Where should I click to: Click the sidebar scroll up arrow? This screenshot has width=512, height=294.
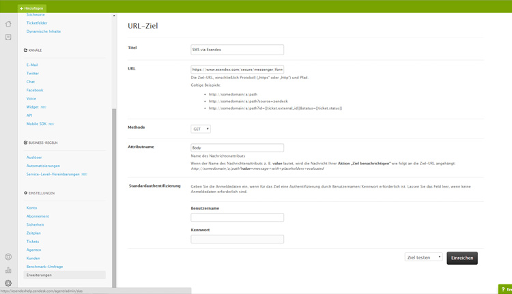click(x=114, y=16)
